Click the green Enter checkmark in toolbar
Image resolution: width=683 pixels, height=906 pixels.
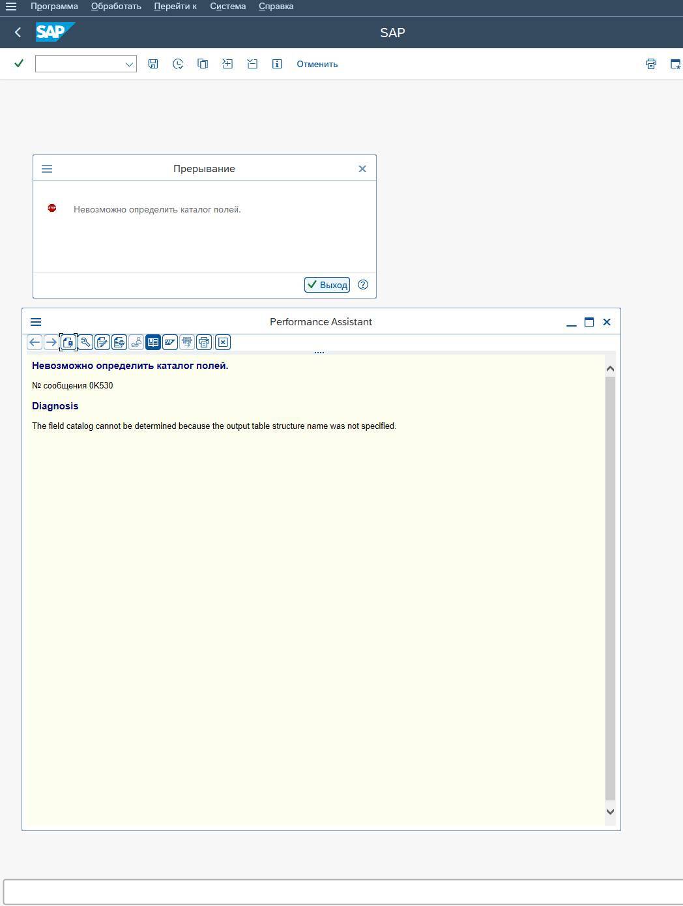tap(19, 63)
